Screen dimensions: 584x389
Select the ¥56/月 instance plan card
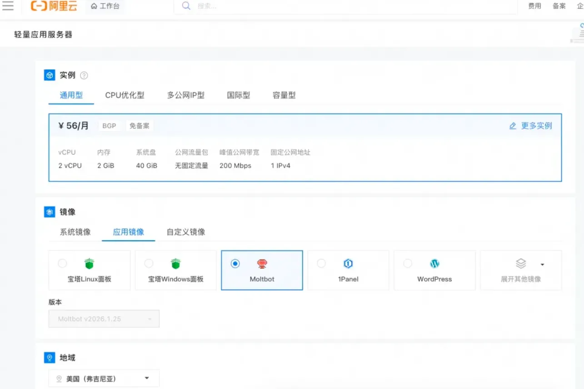coord(305,148)
